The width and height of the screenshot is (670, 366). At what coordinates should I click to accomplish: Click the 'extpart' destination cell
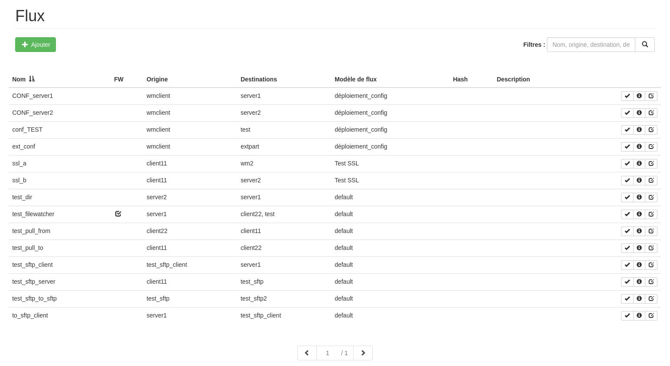(250, 146)
